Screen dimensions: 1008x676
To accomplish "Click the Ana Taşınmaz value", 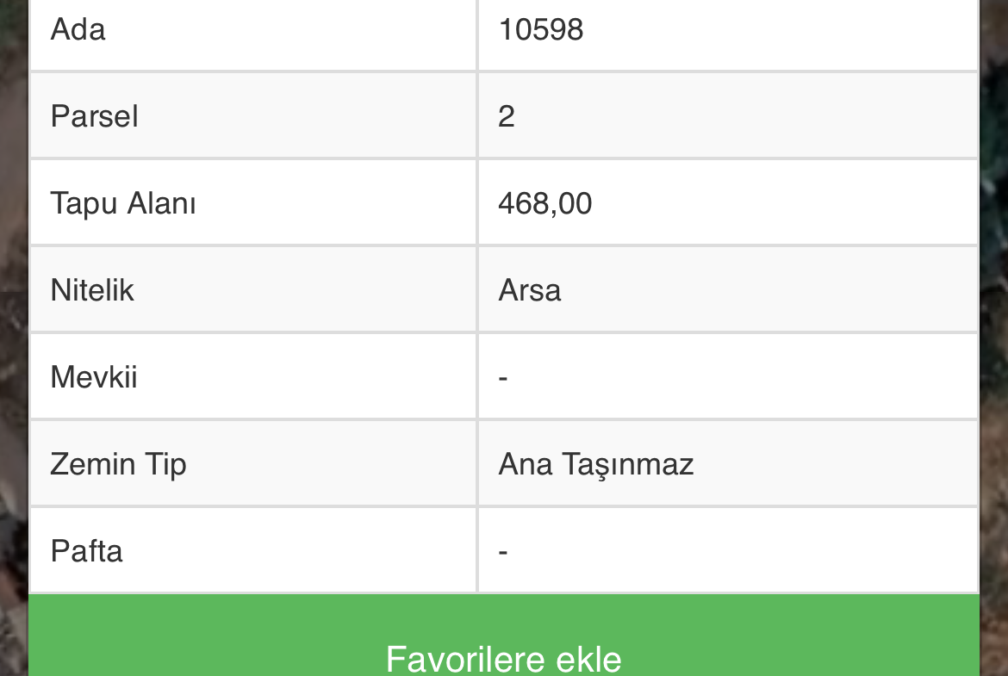I will click(x=596, y=465).
